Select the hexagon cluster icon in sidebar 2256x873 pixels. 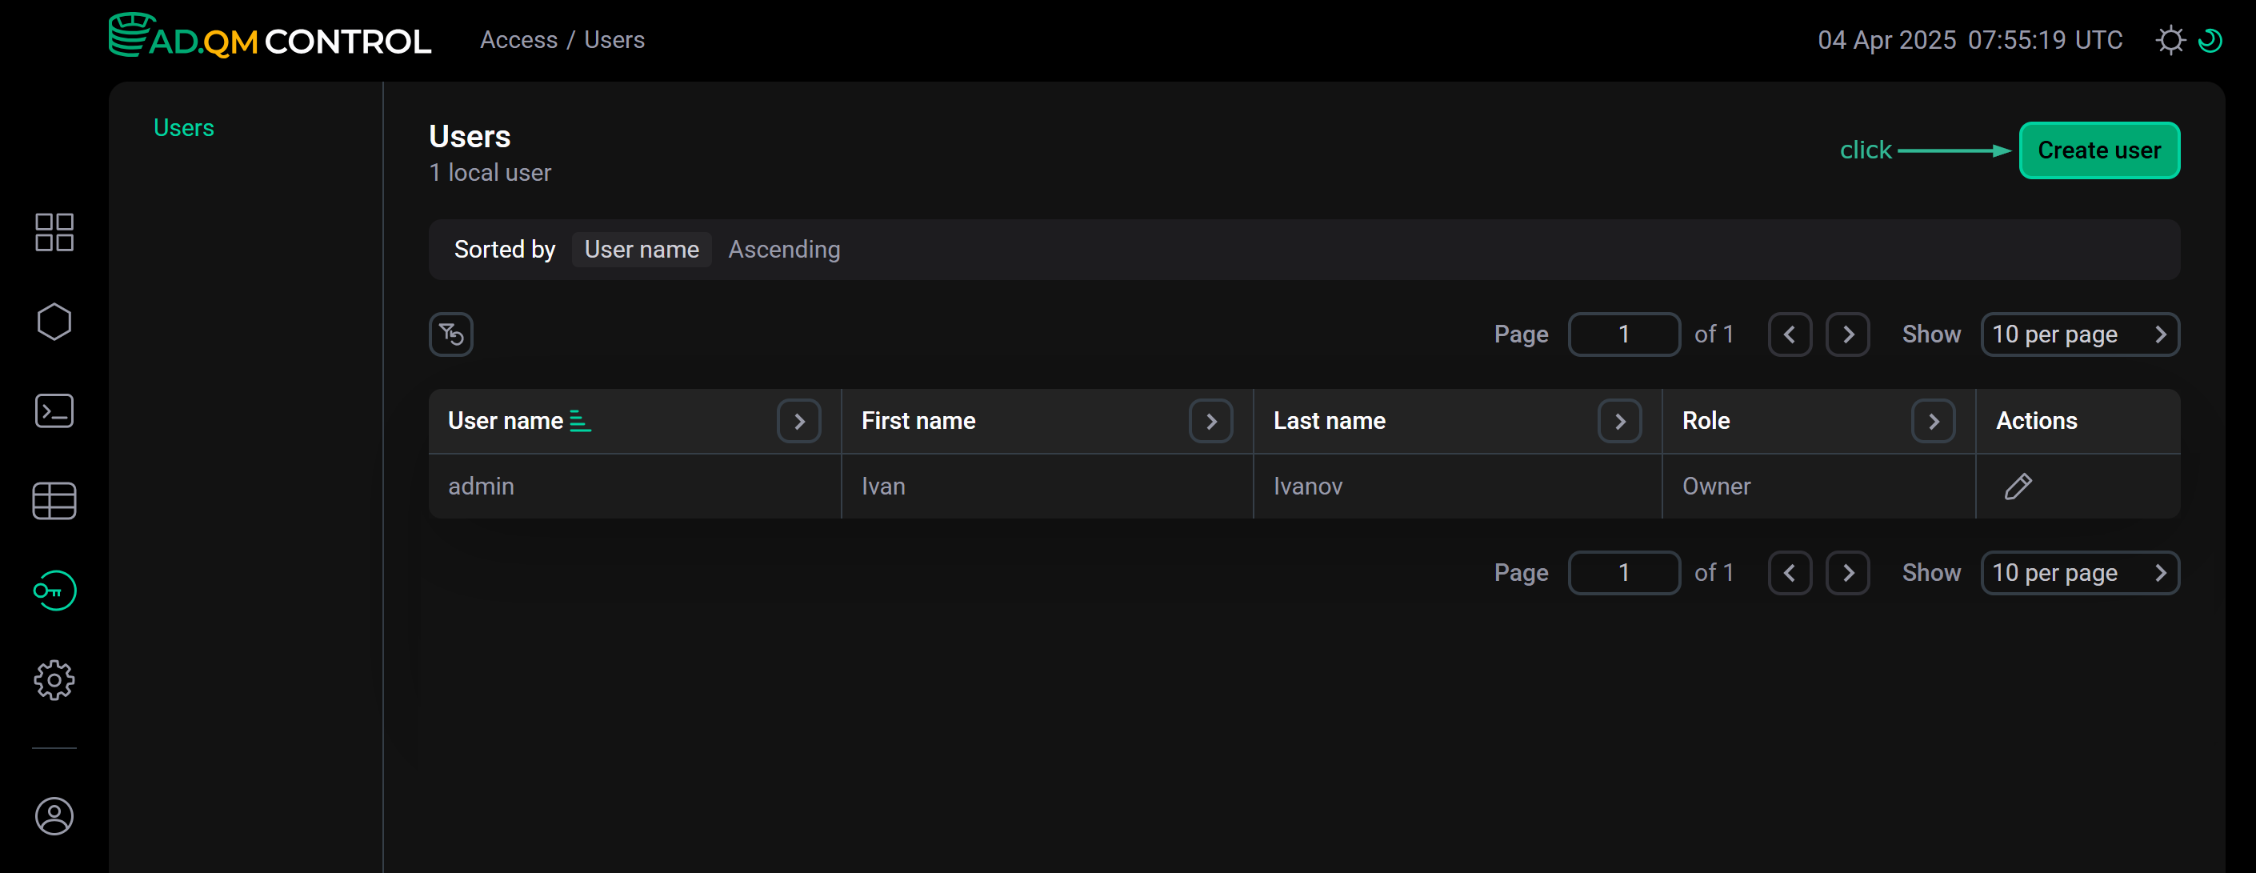click(x=54, y=322)
